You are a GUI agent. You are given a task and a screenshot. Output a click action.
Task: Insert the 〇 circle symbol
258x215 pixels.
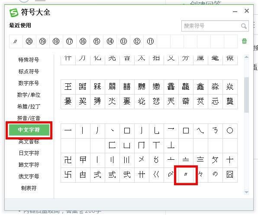[x=230, y=131]
